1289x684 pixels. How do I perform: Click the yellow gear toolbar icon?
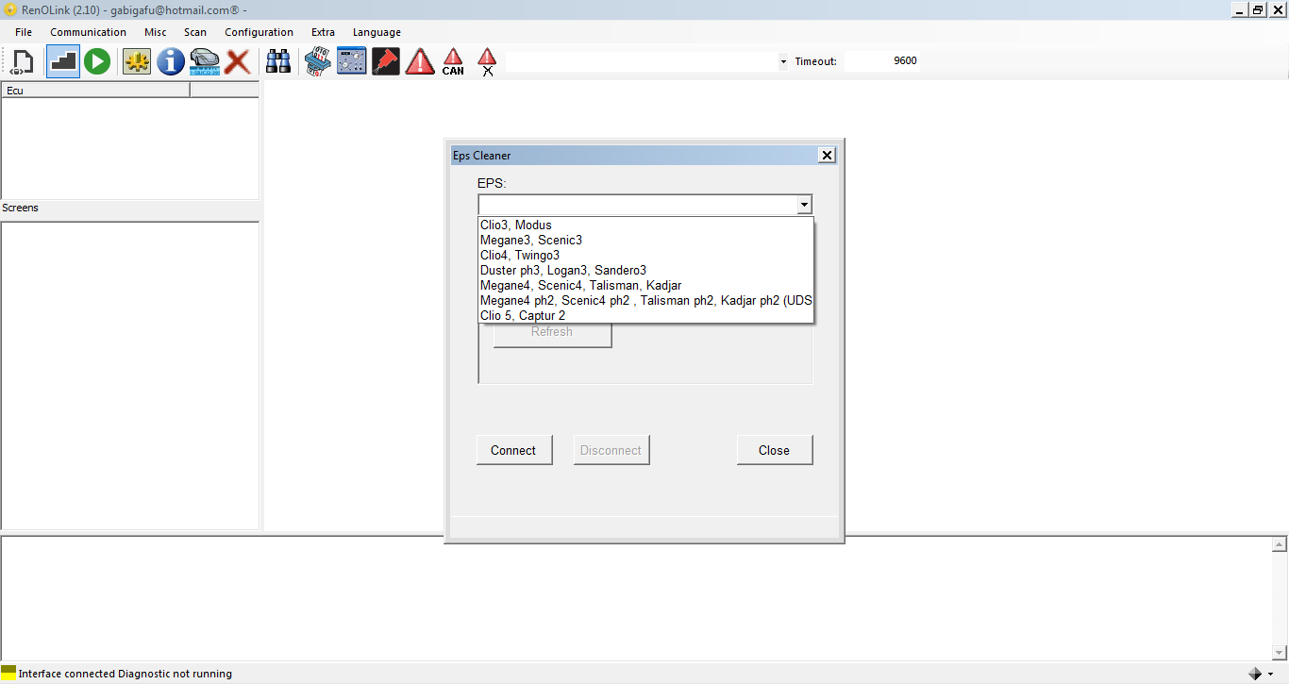coord(137,62)
